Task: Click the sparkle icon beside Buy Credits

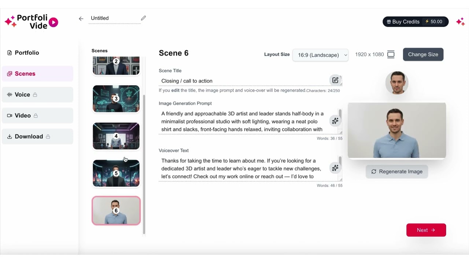Action: [461, 22]
